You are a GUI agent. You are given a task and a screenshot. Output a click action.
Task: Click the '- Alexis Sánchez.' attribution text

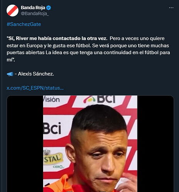pyautogui.click(x=34, y=74)
